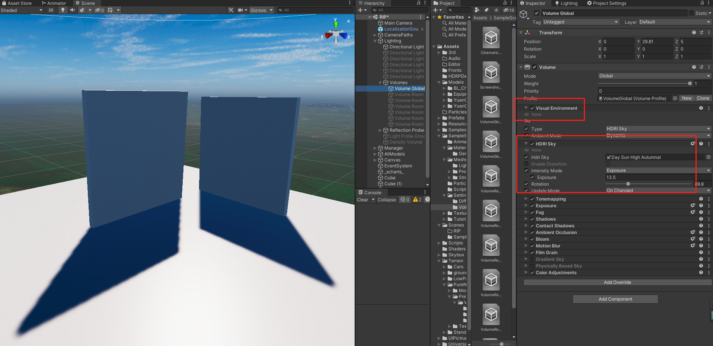Toggle scene lighting with the lightbulb icon

tap(63, 10)
